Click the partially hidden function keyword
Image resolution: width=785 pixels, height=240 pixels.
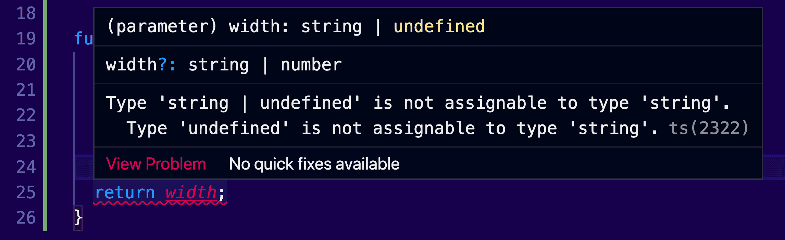pyautogui.click(x=84, y=39)
